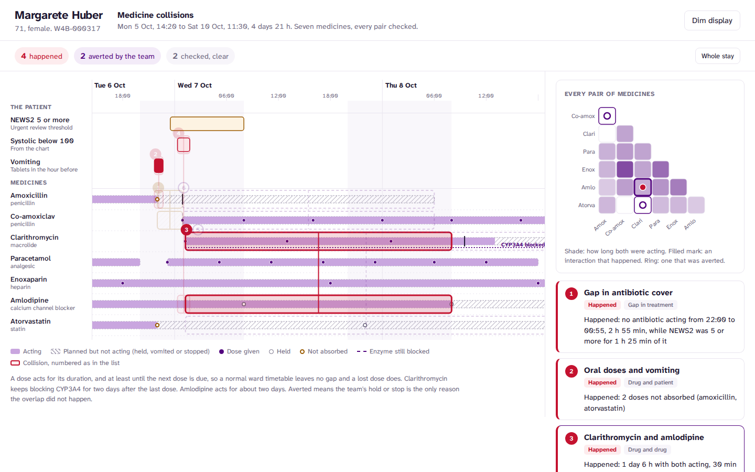This screenshot has height=472, width=755.
Task: Select the pink Systolic below 100 marker
Action: [x=184, y=145]
